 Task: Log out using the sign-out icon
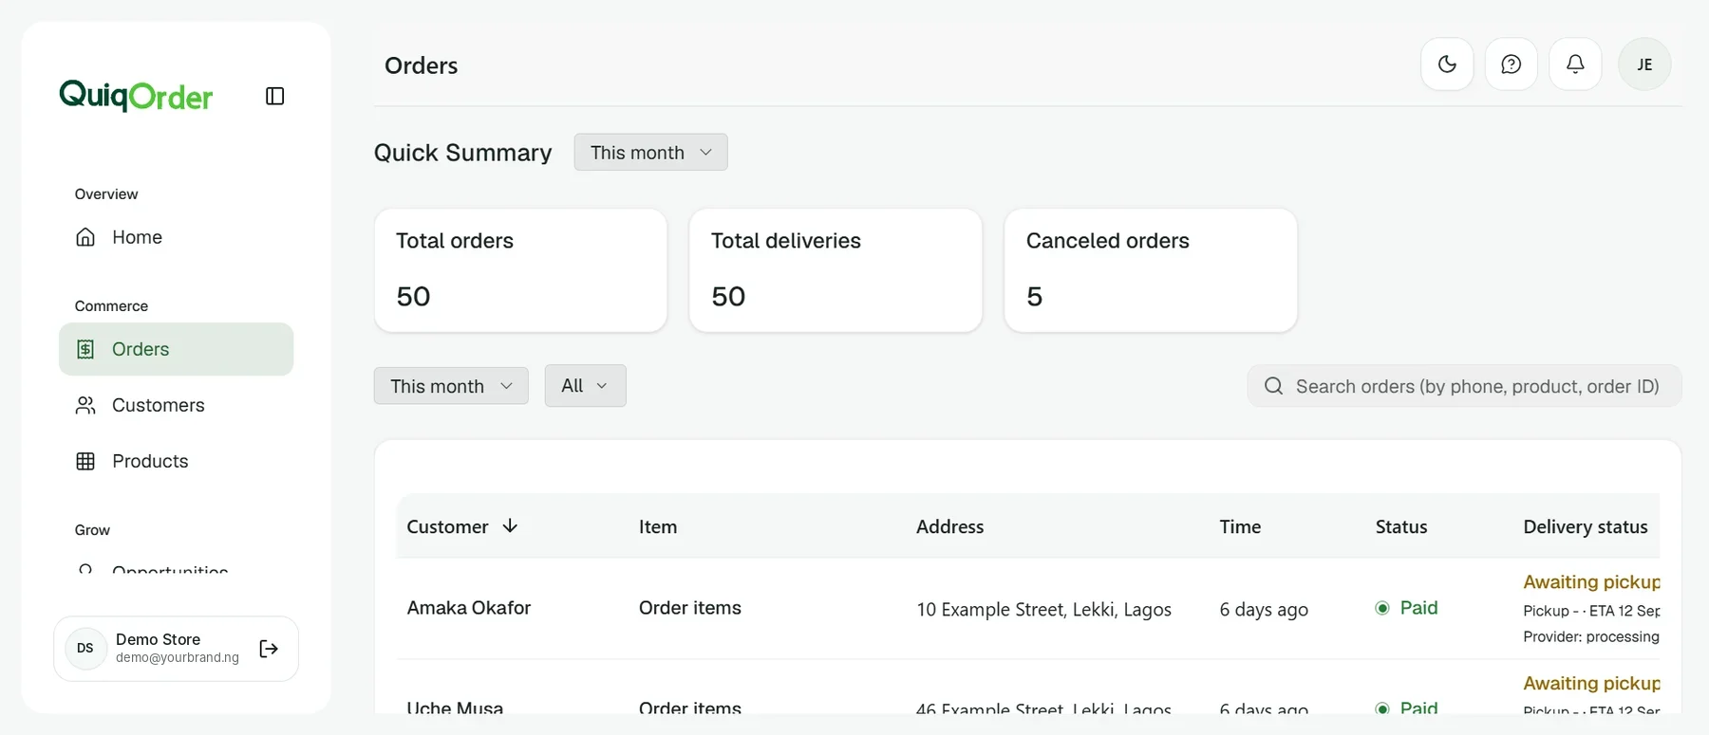269,649
